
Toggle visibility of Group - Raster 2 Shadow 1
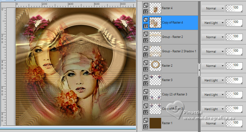[146, 55]
